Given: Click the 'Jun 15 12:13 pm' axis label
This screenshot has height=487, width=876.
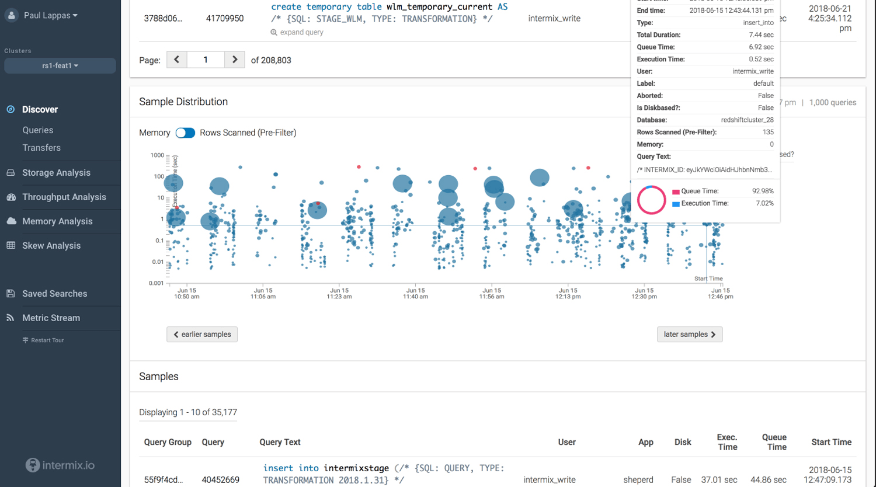Looking at the screenshot, I should 568,294.
